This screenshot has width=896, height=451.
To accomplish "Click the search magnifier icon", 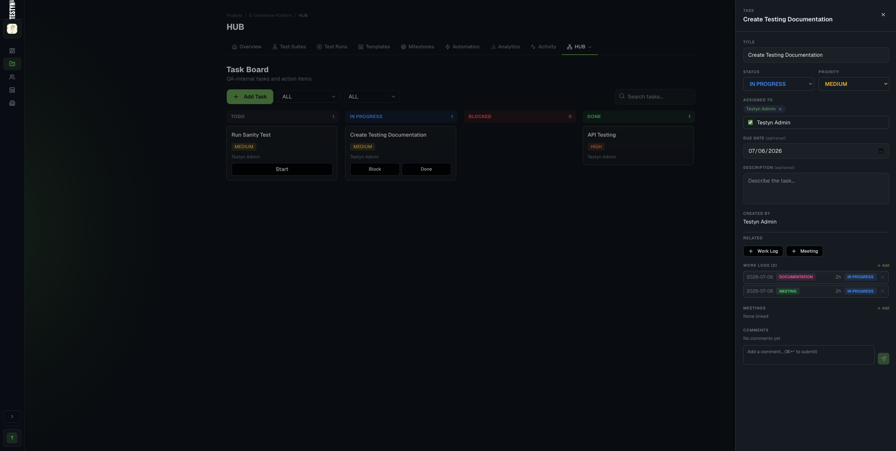I will [x=622, y=96].
